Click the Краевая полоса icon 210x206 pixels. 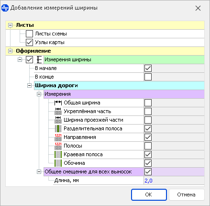(x=58, y=154)
